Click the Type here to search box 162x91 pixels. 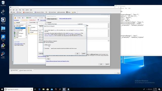pyautogui.click(x=18, y=89)
